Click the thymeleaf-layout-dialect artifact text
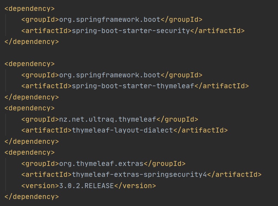278x206 pixels. click(122, 130)
